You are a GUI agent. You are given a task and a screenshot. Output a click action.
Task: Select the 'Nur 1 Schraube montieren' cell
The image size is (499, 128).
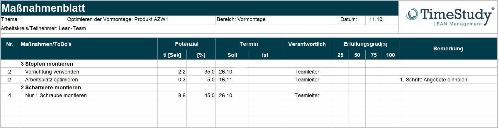[56, 95]
